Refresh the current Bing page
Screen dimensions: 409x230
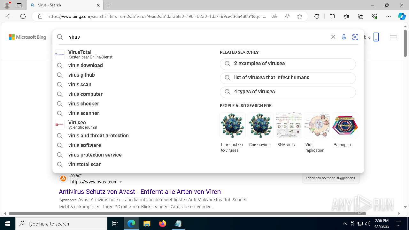pyautogui.click(x=23, y=16)
